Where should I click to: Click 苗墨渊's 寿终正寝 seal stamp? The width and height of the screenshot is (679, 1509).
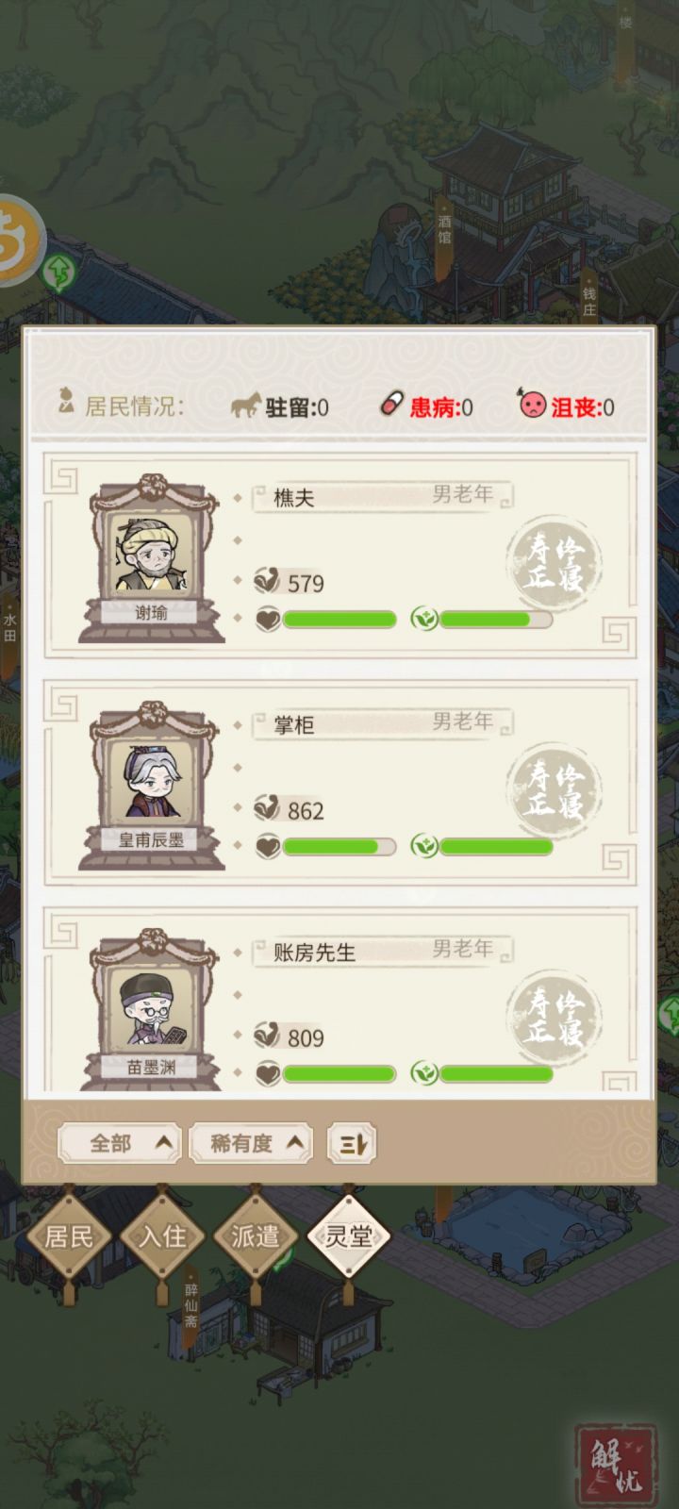pyautogui.click(x=555, y=1017)
